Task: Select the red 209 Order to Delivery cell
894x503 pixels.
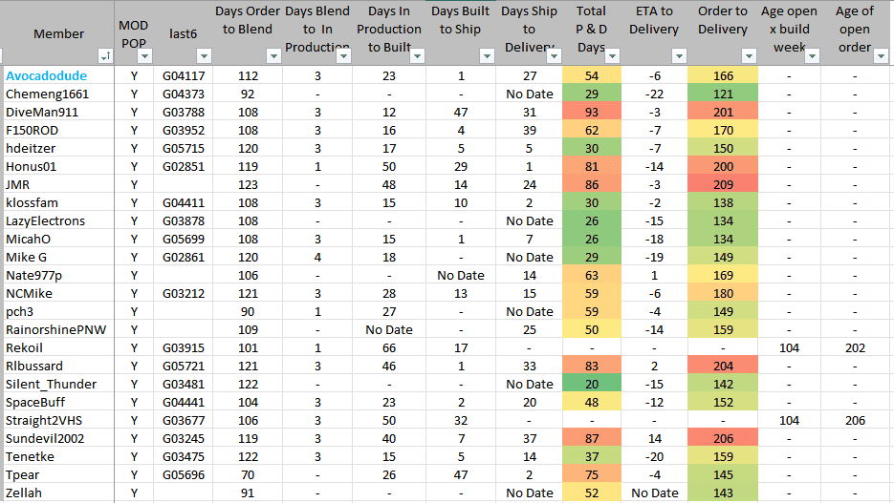Action: (x=722, y=184)
